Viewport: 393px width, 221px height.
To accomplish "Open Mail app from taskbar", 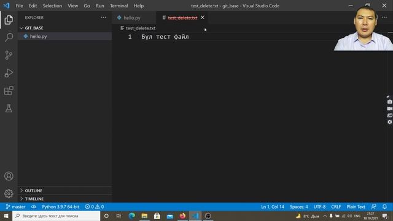I will (x=170, y=215).
